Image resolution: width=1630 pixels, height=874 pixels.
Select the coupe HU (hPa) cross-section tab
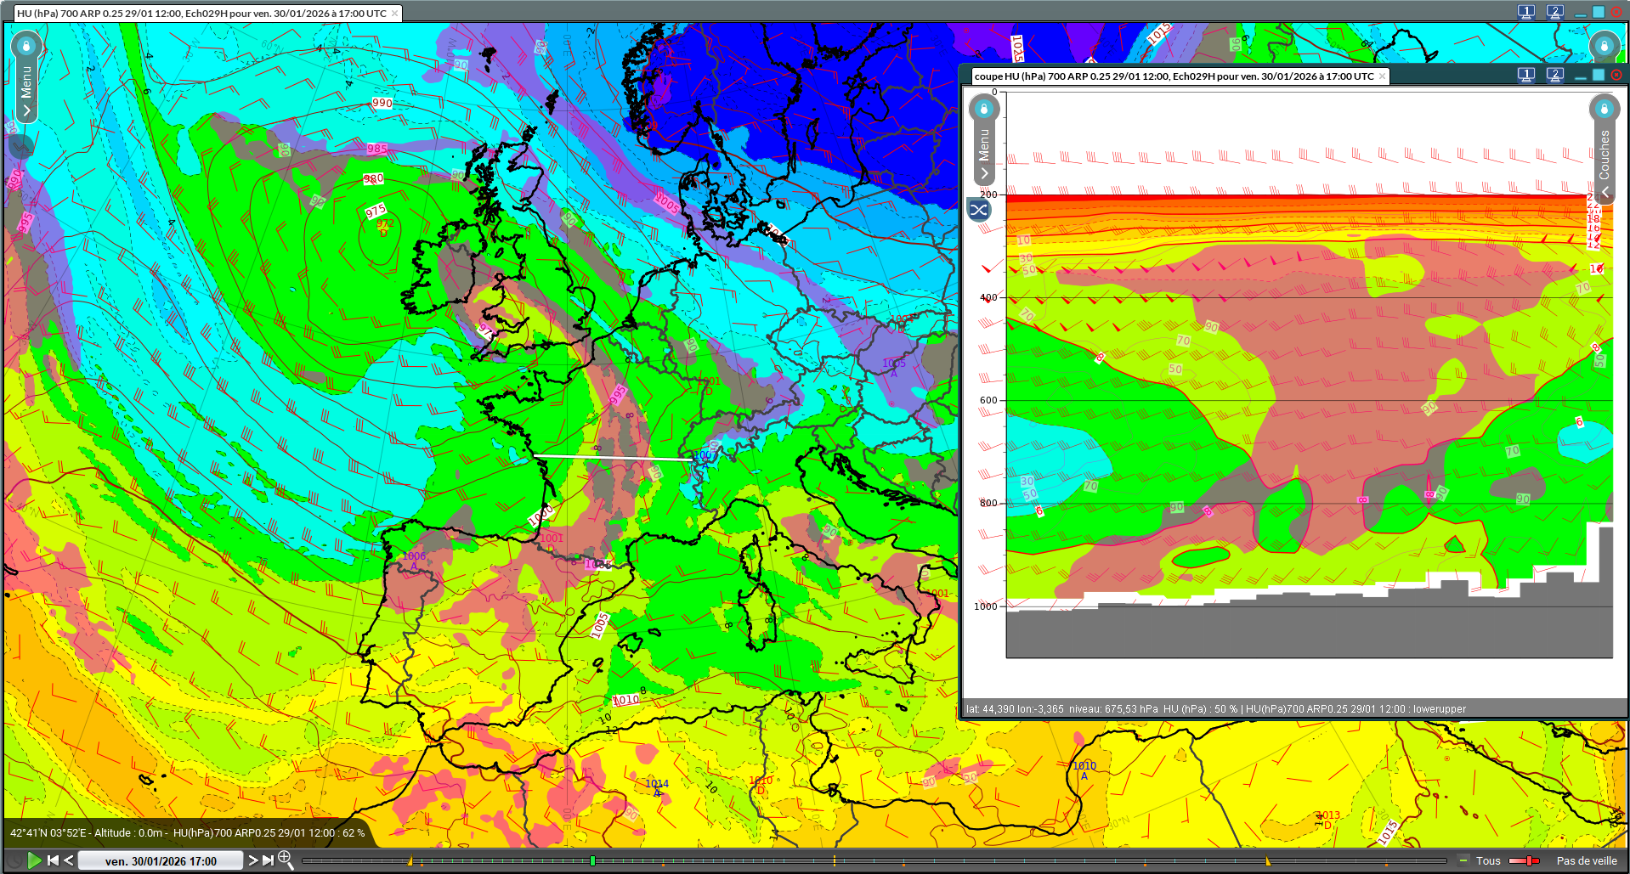(1174, 76)
